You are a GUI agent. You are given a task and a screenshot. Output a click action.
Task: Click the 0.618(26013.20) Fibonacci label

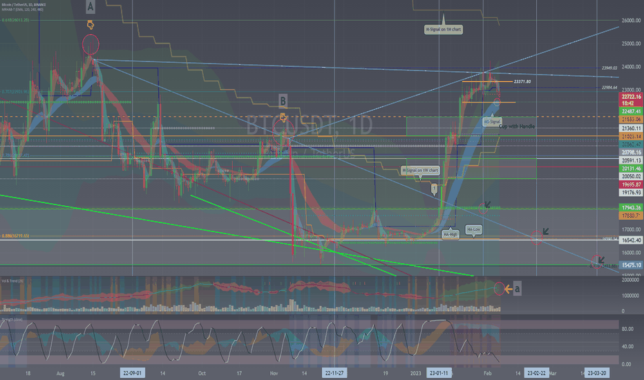point(15,20)
